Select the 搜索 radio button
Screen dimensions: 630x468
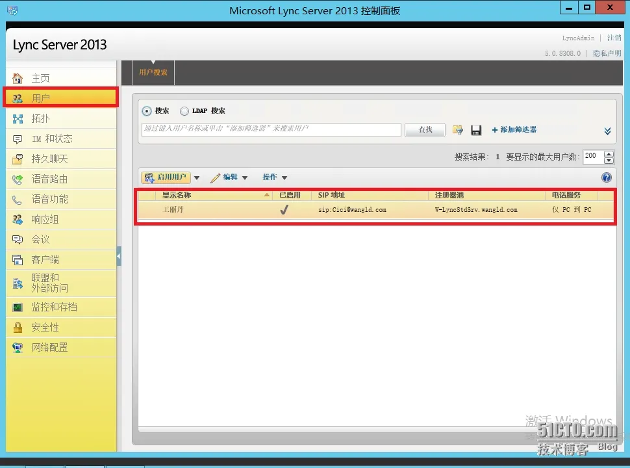click(147, 111)
